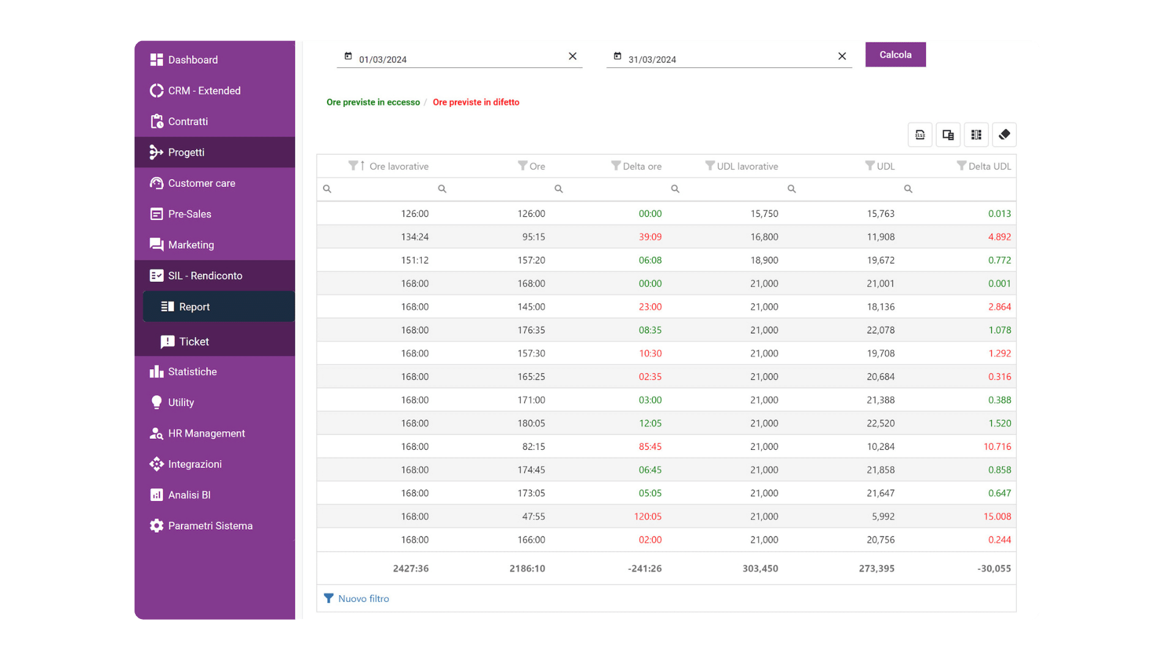Open Integrazioni section

click(x=215, y=464)
